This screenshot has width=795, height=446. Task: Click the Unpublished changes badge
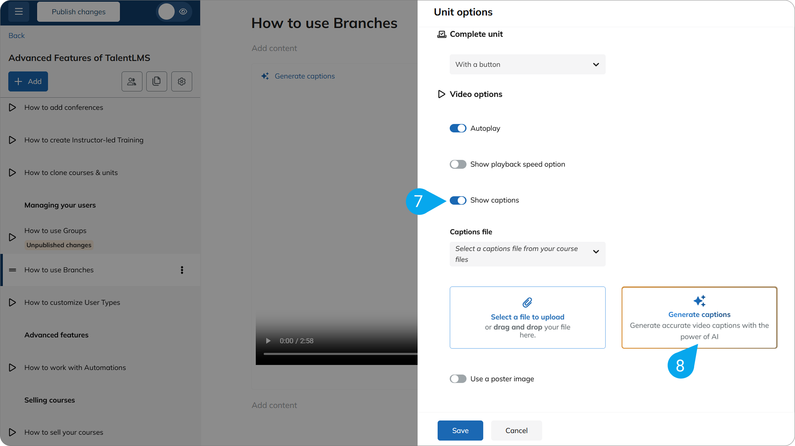tap(59, 245)
